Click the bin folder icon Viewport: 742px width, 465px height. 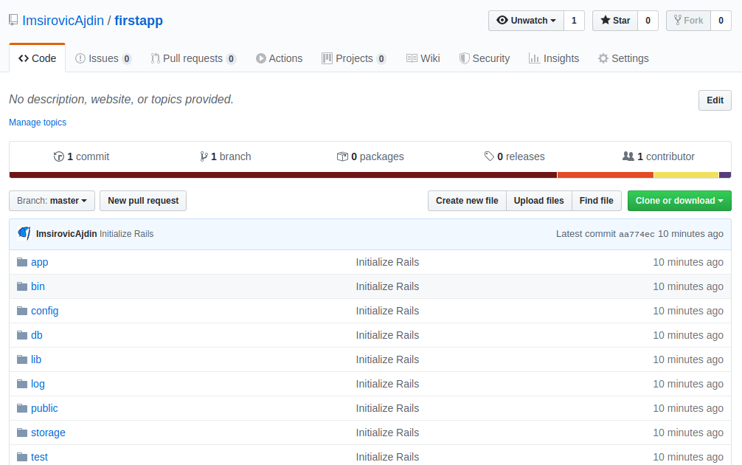tap(22, 286)
